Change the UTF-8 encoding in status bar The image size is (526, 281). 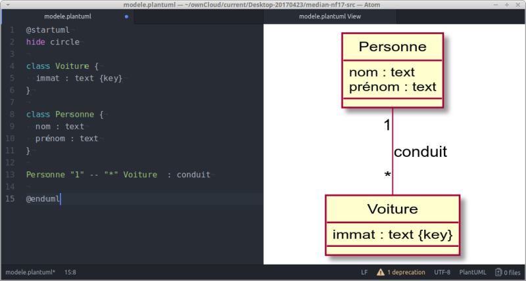coord(442,272)
